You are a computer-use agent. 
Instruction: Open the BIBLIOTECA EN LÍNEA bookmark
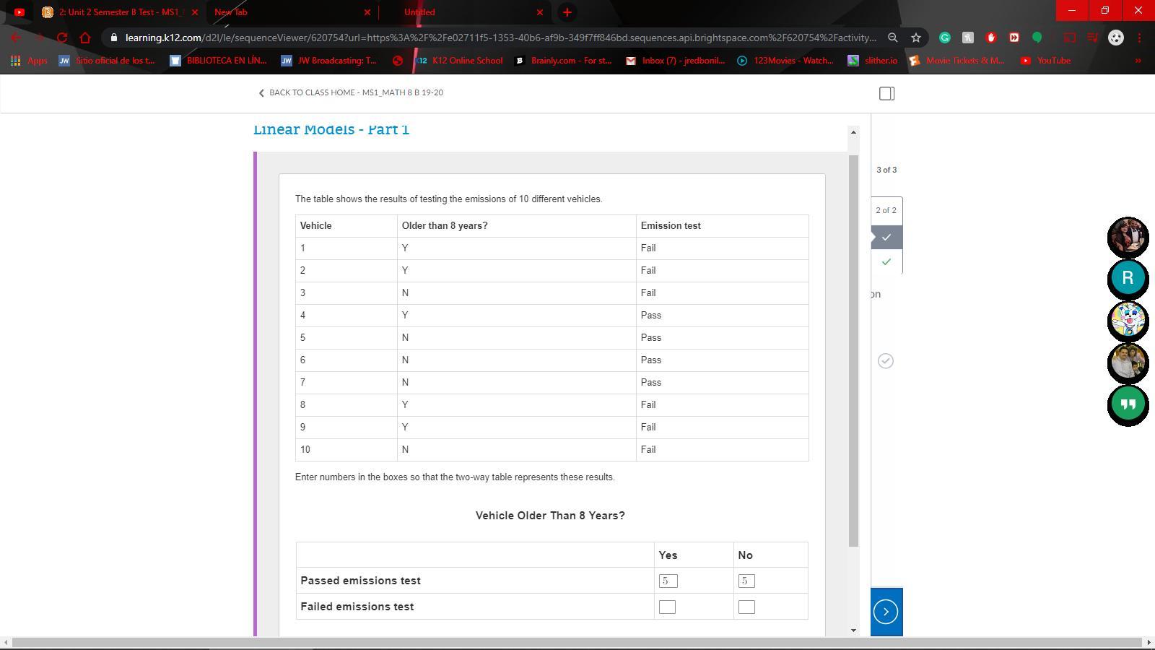pyautogui.click(x=218, y=61)
